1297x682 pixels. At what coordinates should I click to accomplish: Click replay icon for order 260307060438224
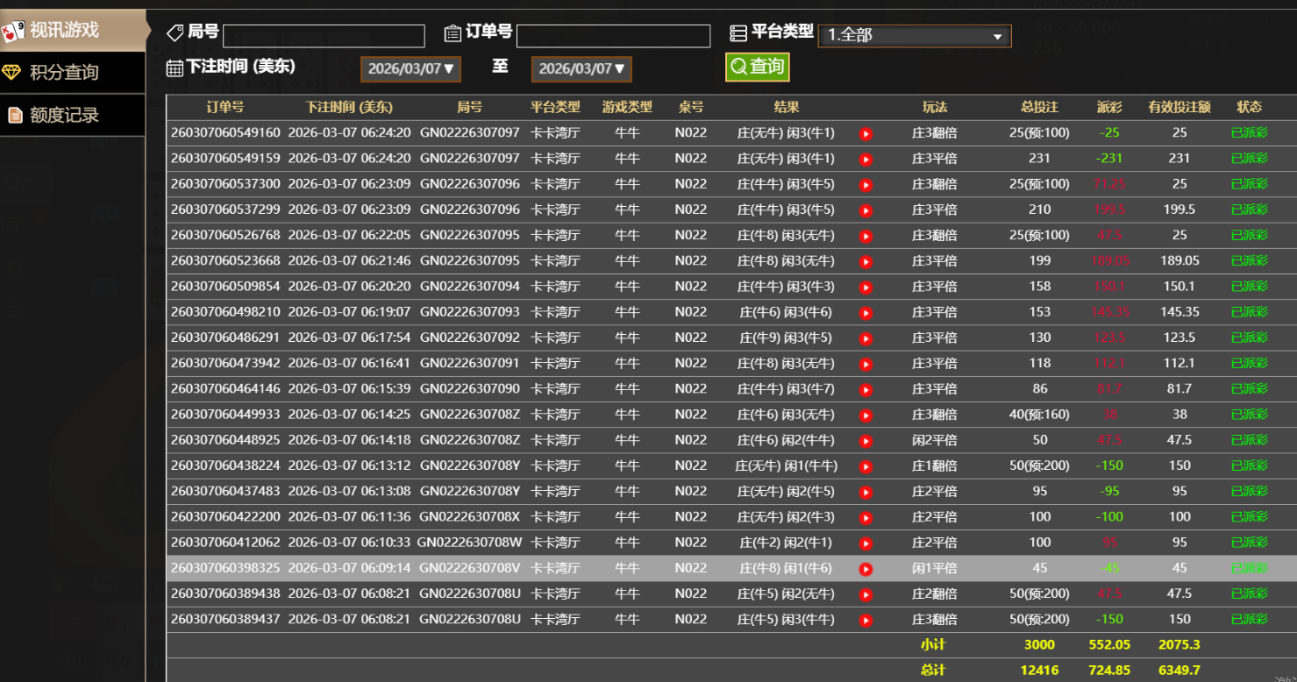point(866,466)
